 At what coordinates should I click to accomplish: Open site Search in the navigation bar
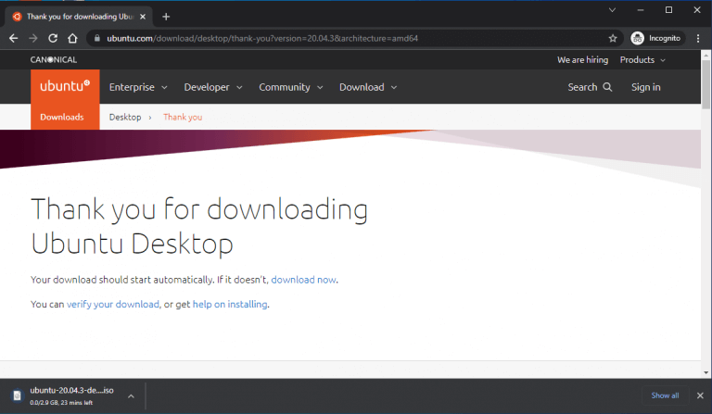point(590,87)
